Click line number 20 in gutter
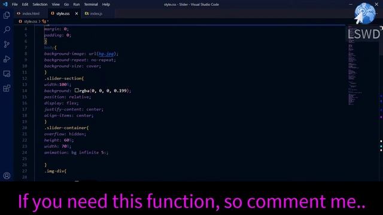The height and width of the screenshot is (215, 383). (x=25, y=128)
